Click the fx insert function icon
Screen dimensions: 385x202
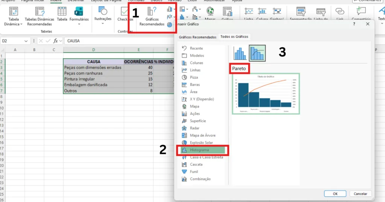pos(56,41)
